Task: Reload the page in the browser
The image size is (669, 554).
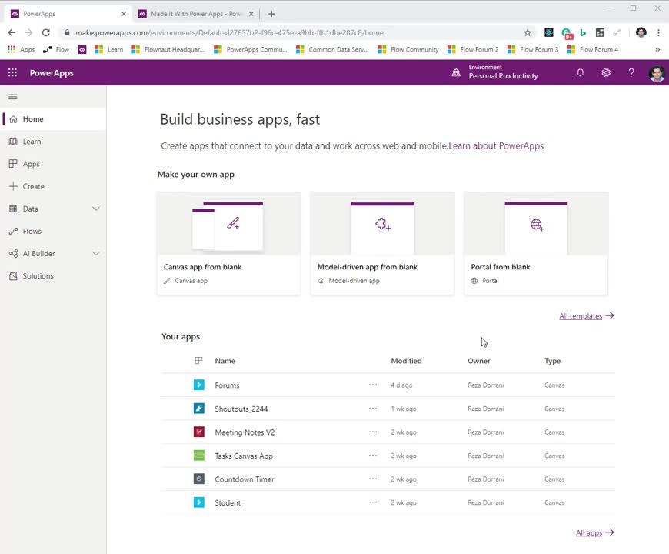Action: pos(45,32)
